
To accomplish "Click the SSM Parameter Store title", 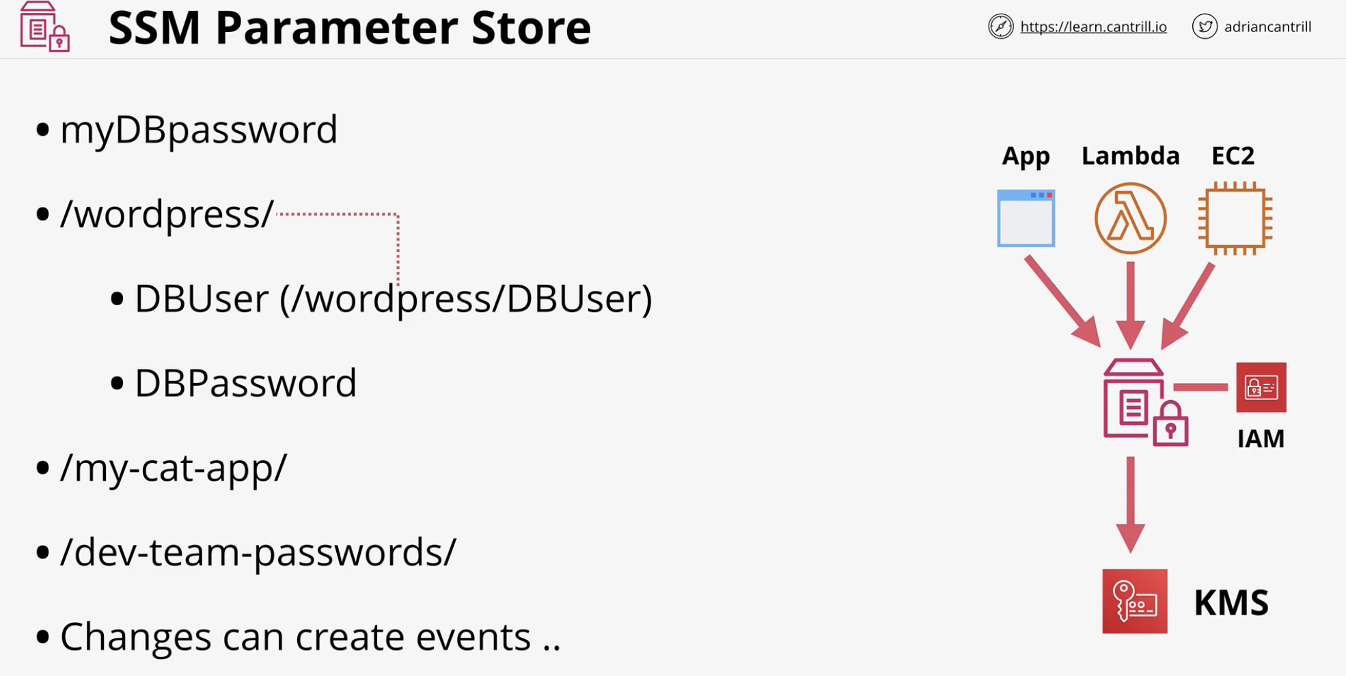I will (349, 28).
